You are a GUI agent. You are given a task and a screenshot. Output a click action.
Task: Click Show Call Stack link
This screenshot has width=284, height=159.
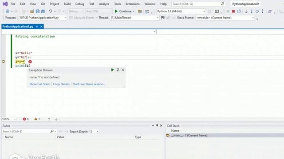click(x=39, y=84)
